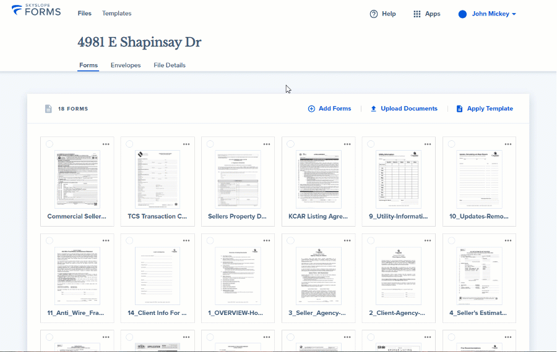Open the more options for 14_Client Info form
The width and height of the screenshot is (557, 352).
point(186,241)
